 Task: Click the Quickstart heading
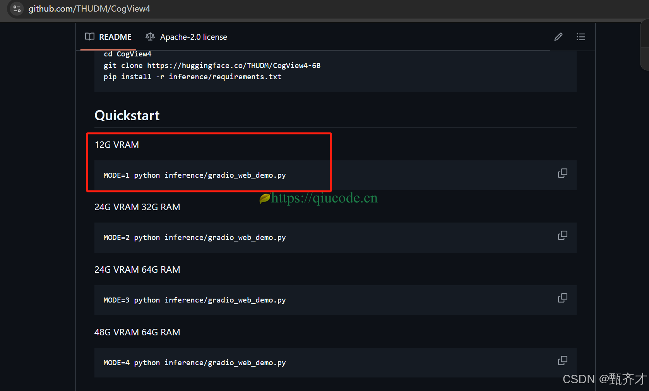click(x=127, y=116)
